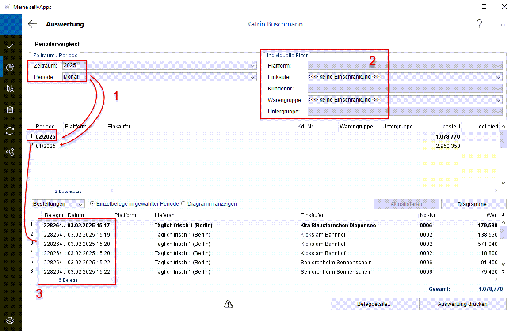
Task: Open the clipboard list sidebar icon
Action: pos(11,110)
